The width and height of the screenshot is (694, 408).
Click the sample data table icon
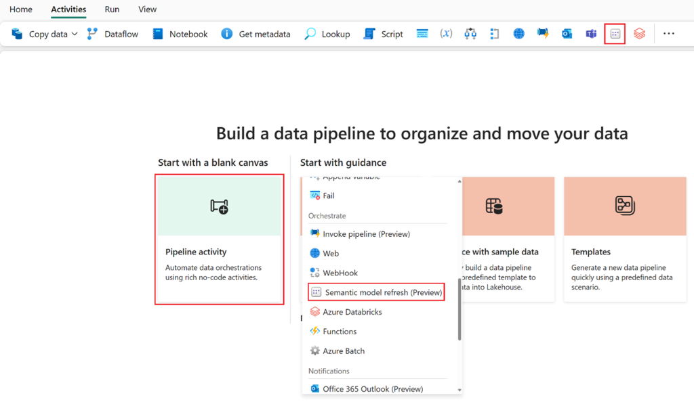494,206
